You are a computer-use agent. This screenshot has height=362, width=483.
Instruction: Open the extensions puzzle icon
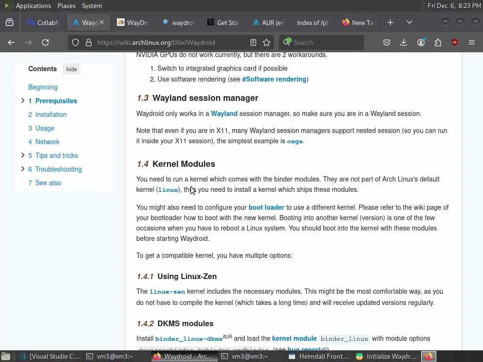coord(438,42)
